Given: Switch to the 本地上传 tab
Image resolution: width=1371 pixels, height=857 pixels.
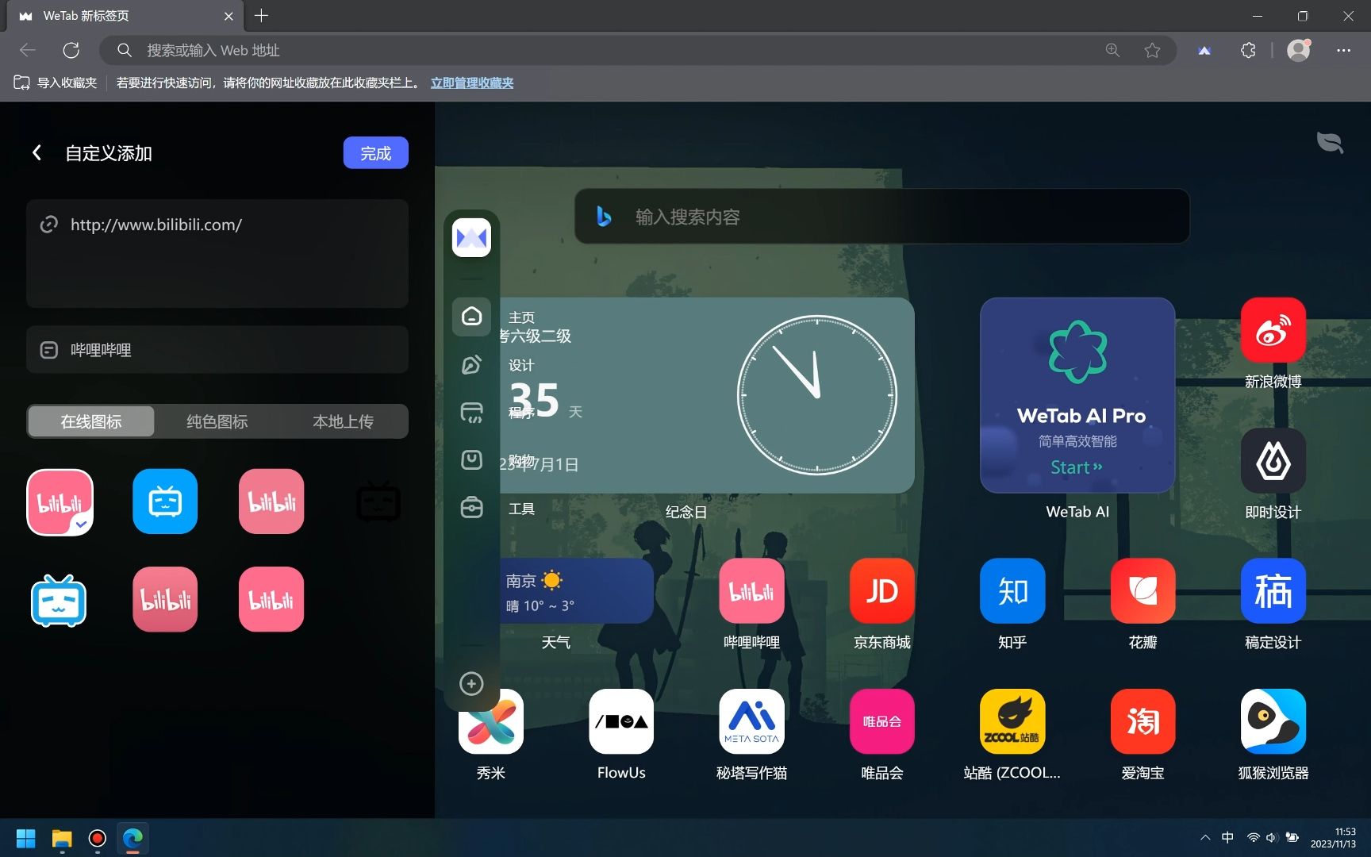Looking at the screenshot, I should click(x=343, y=421).
